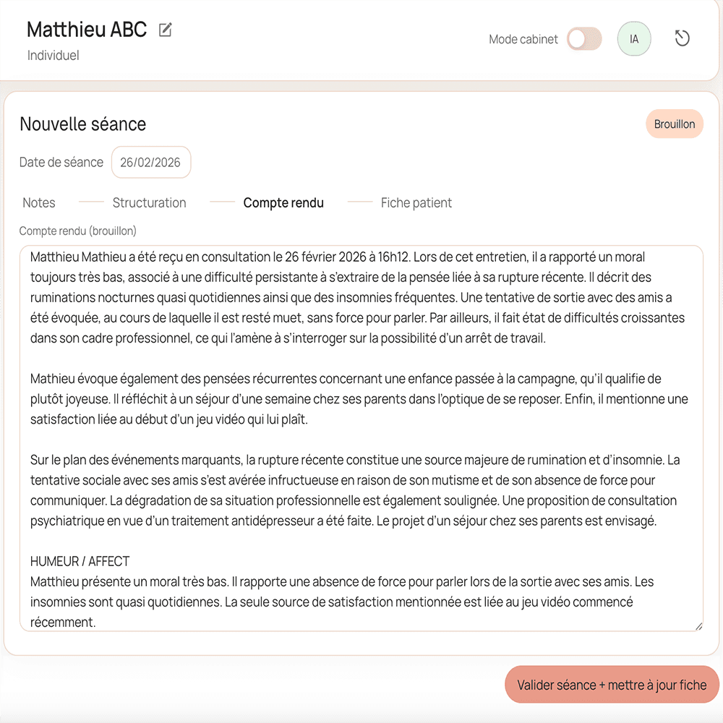Click the Compte rendu (brouillon) field label
This screenshot has width=723, height=723.
[x=78, y=231]
